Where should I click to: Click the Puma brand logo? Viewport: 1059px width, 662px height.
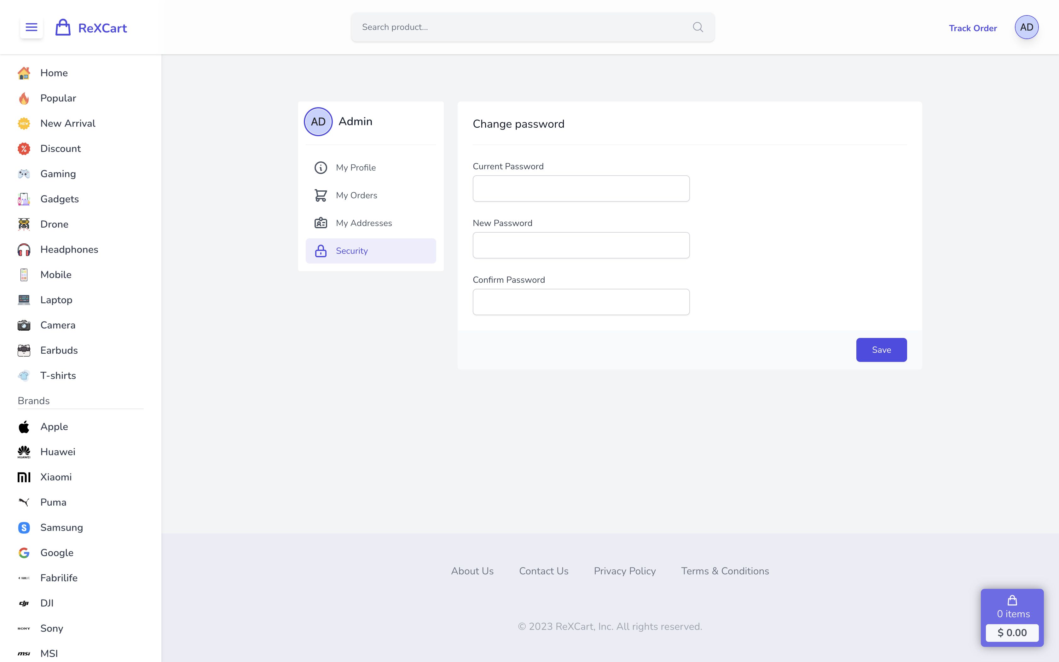pyautogui.click(x=24, y=502)
